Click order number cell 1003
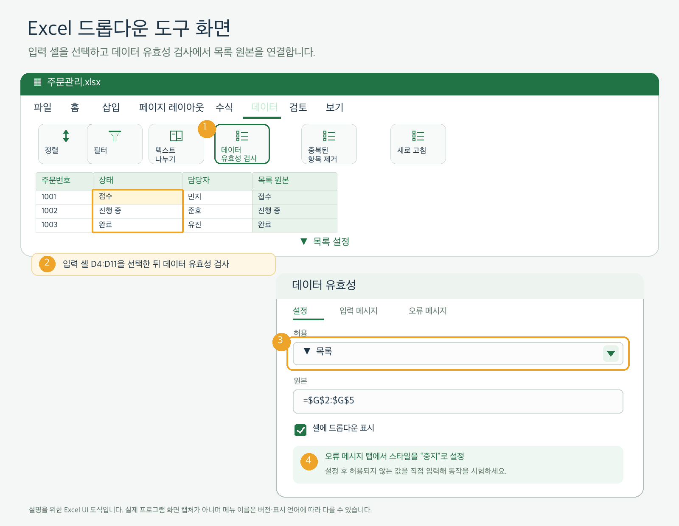 [x=65, y=225]
